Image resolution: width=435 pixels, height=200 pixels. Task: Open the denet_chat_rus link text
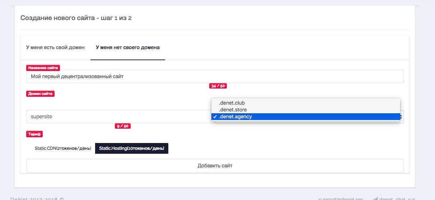point(395,198)
